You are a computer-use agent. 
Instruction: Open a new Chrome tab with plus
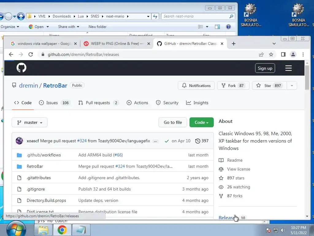click(x=233, y=44)
